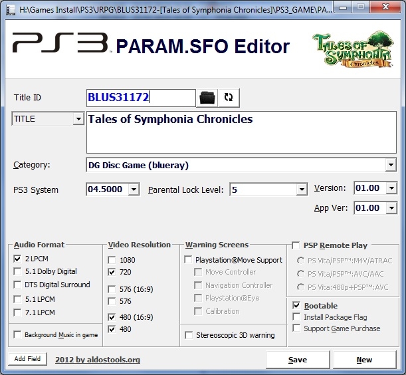Click the Playstation Eye checkbox
Image resolution: width=406 pixels, height=375 pixels.
[198, 298]
